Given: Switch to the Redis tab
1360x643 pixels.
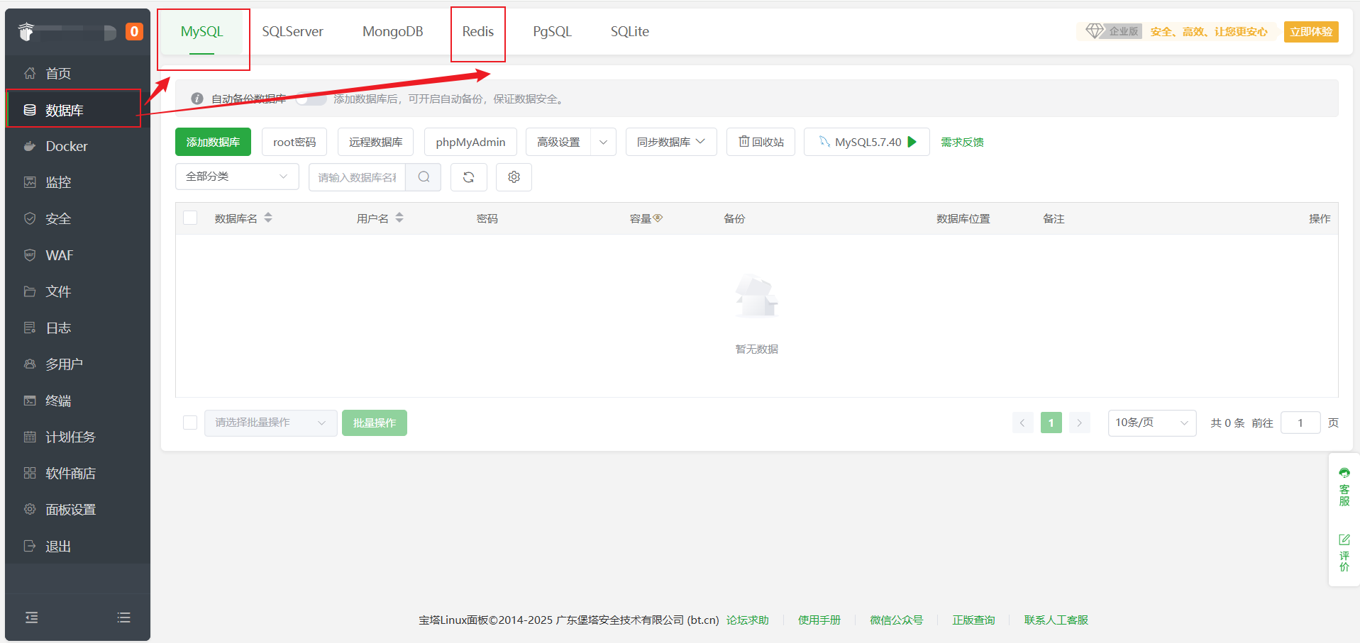Looking at the screenshot, I should point(477,31).
